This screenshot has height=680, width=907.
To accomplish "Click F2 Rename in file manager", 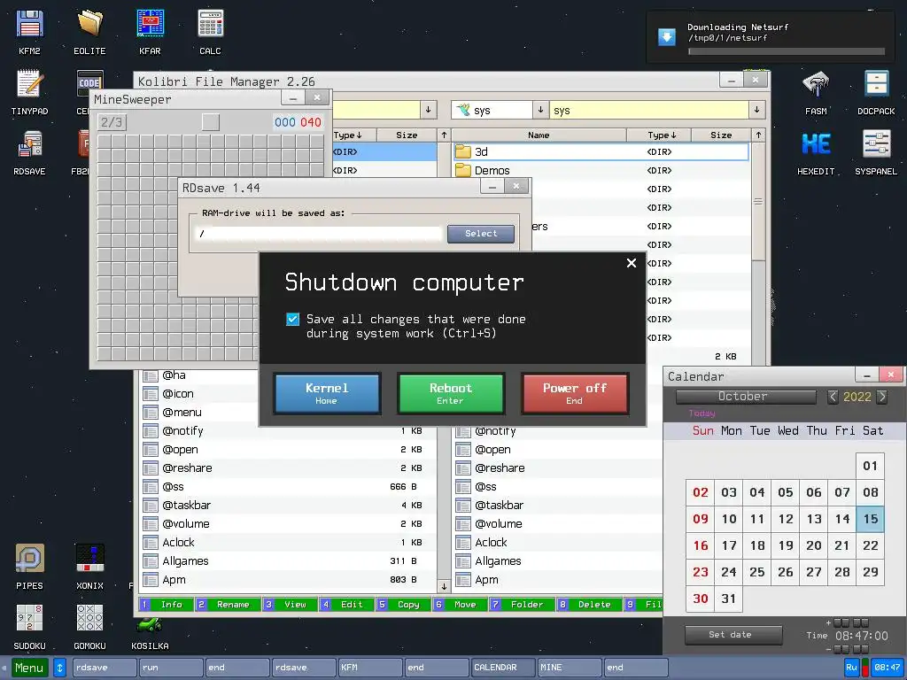I will (228, 604).
